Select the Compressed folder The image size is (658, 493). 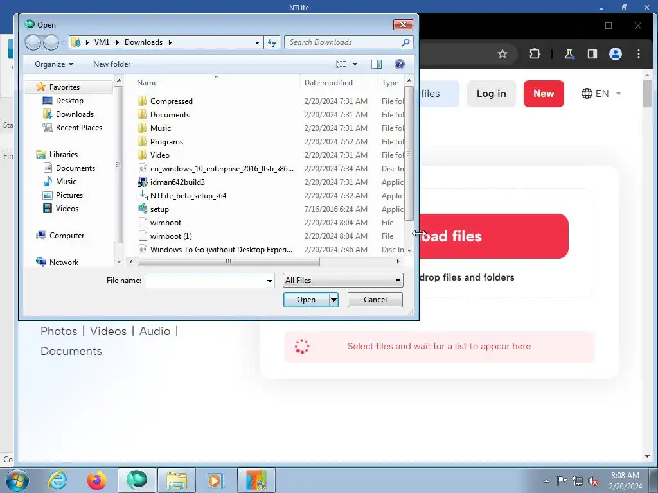point(171,101)
